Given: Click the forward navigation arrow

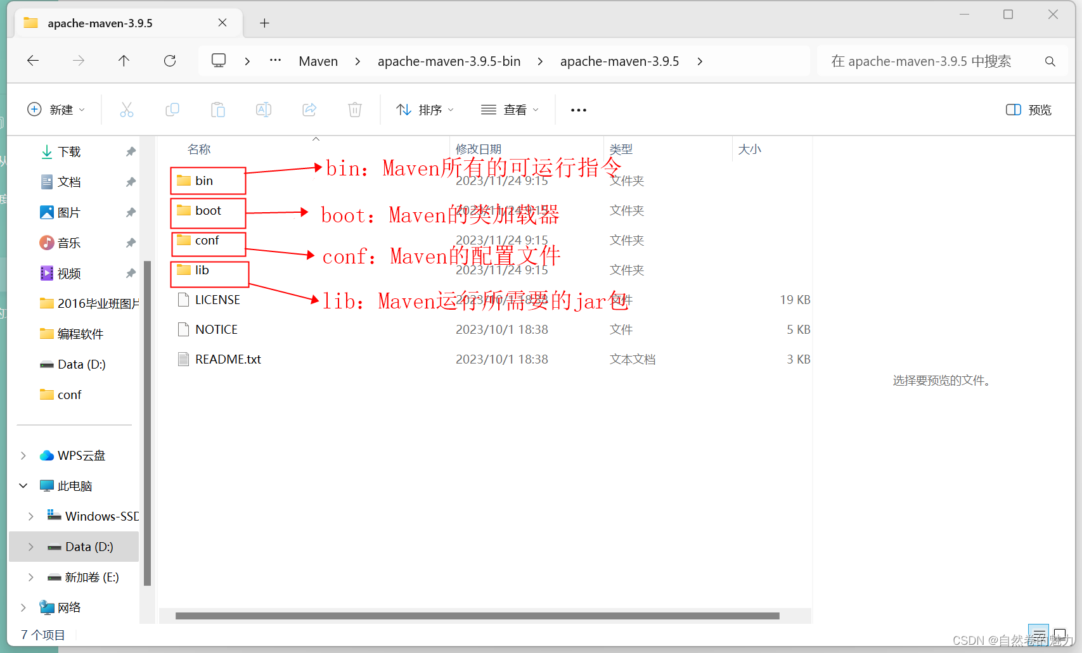Looking at the screenshot, I should tap(79, 61).
